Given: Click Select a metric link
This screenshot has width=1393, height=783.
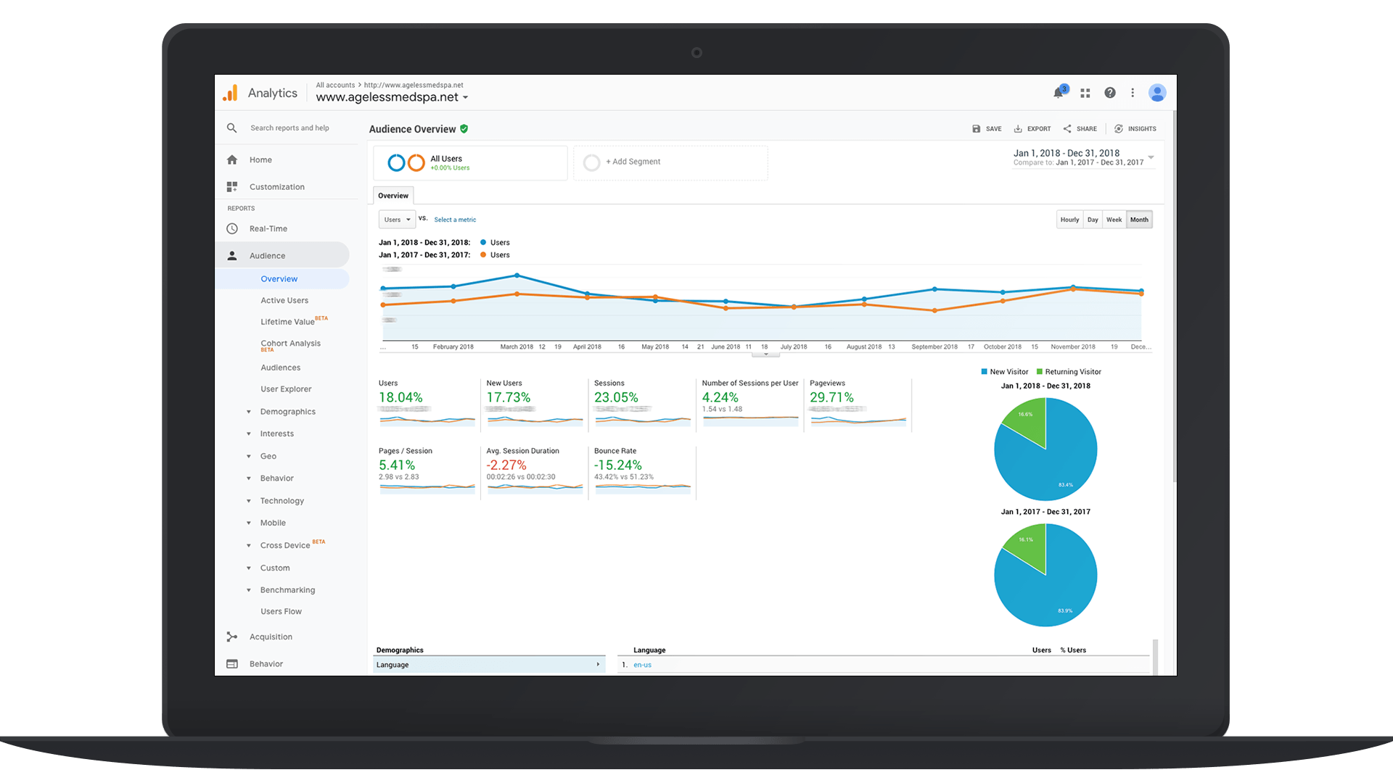Looking at the screenshot, I should [x=454, y=219].
